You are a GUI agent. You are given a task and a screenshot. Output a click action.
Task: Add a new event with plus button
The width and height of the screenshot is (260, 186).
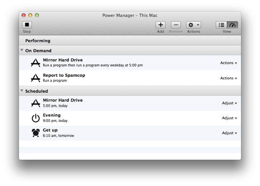point(161,25)
